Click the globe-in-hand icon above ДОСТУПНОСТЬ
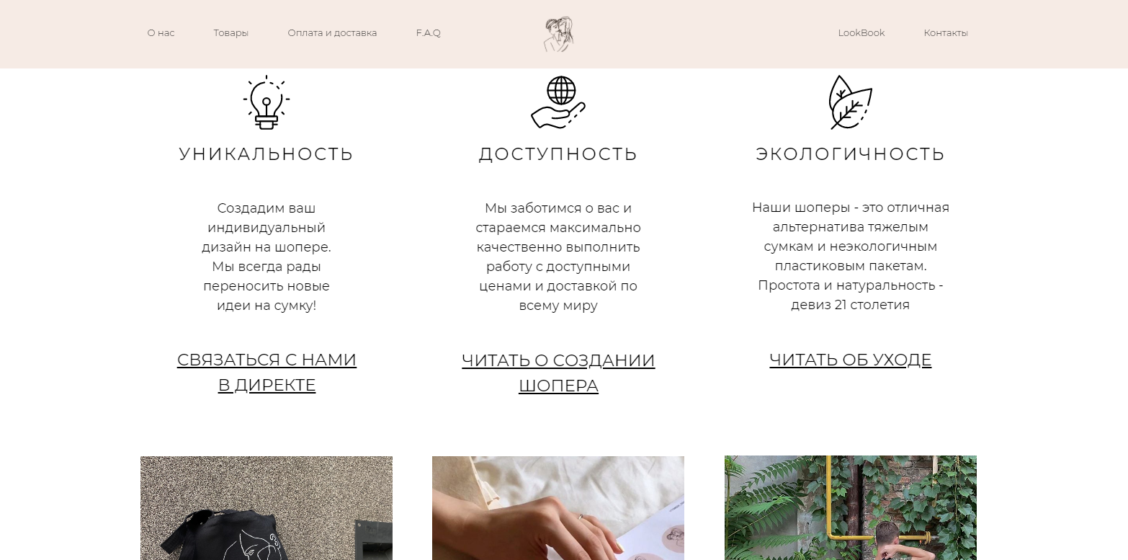Viewport: 1128px width, 560px height. click(x=558, y=102)
